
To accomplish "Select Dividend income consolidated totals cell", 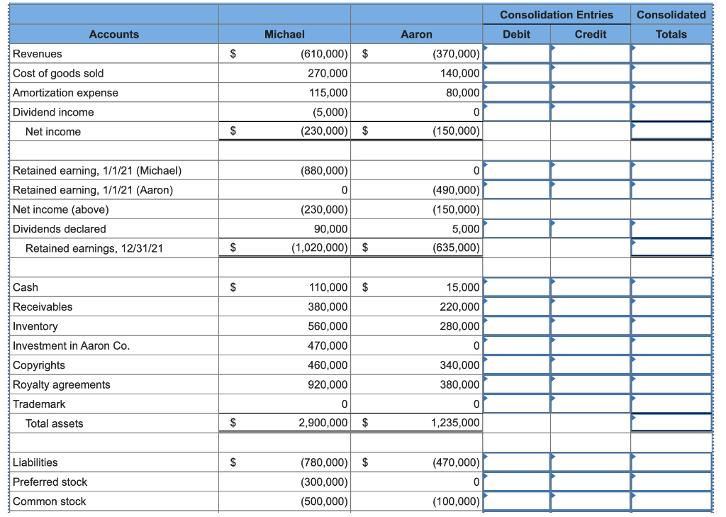I will [x=671, y=111].
